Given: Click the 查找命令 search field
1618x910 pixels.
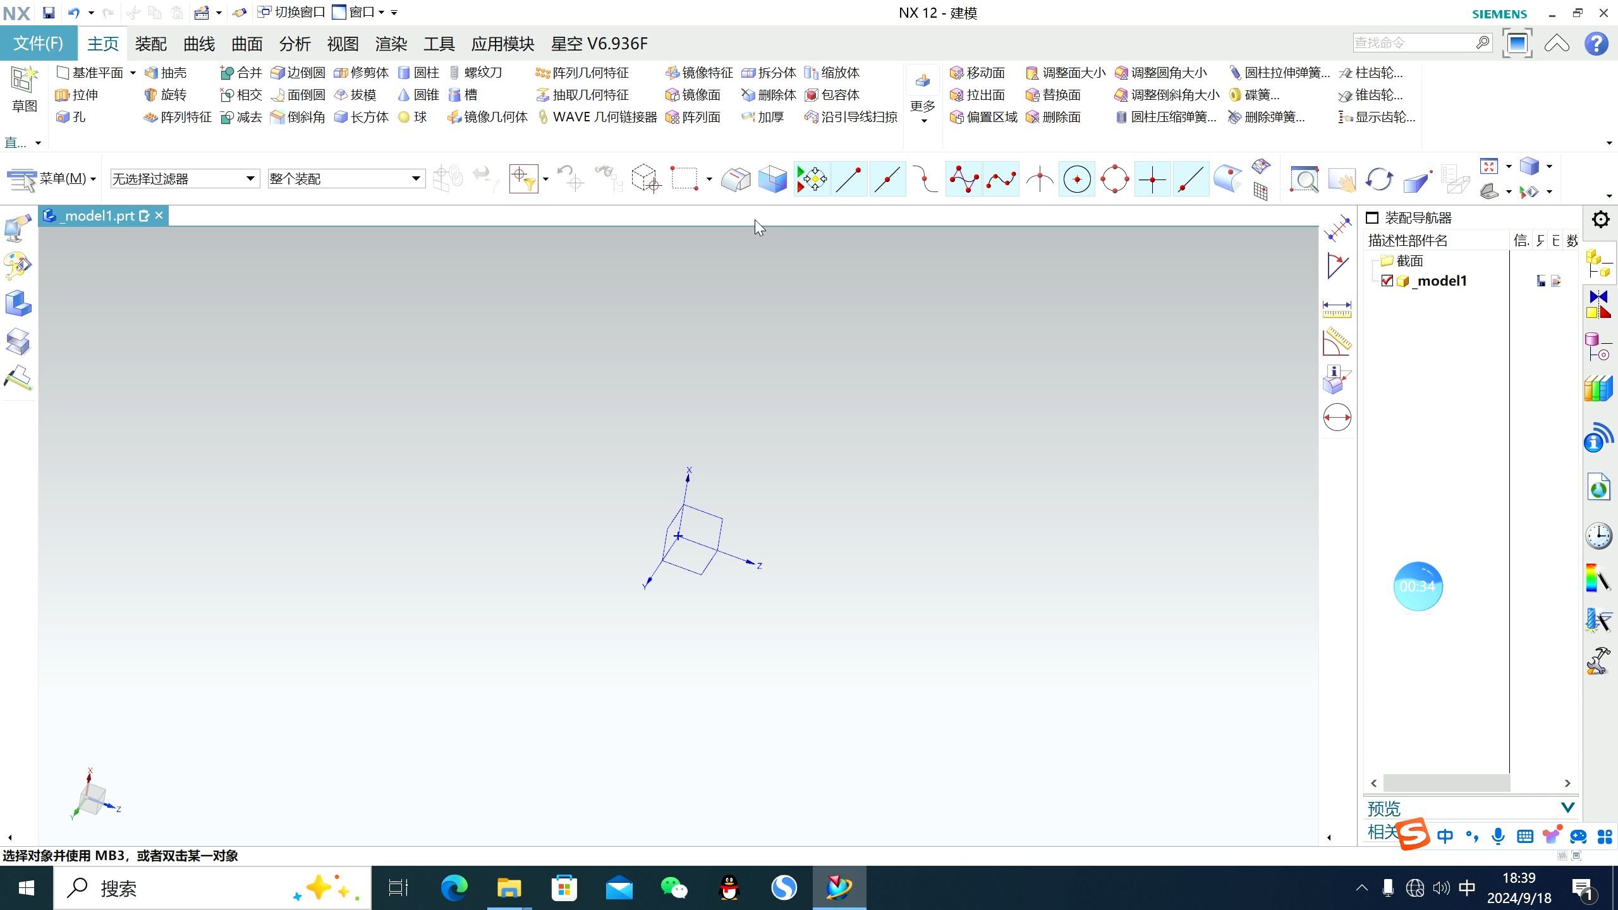Looking at the screenshot, I should pos(1416,42).
